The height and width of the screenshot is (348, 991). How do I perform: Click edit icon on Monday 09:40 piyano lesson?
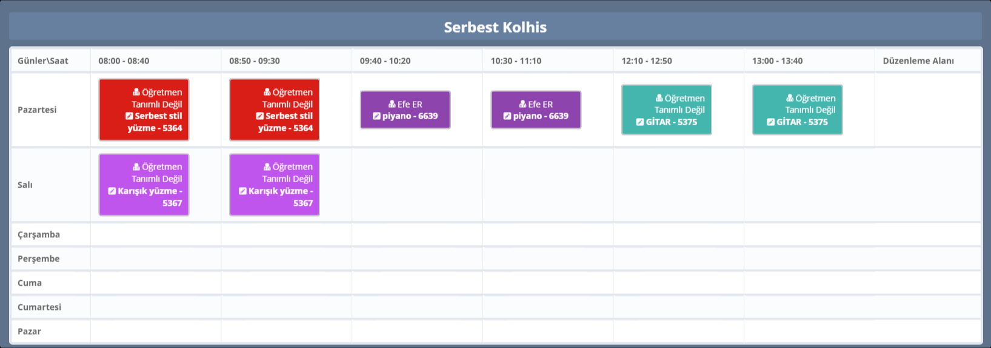pyautogui.click(x=376, y=116)
